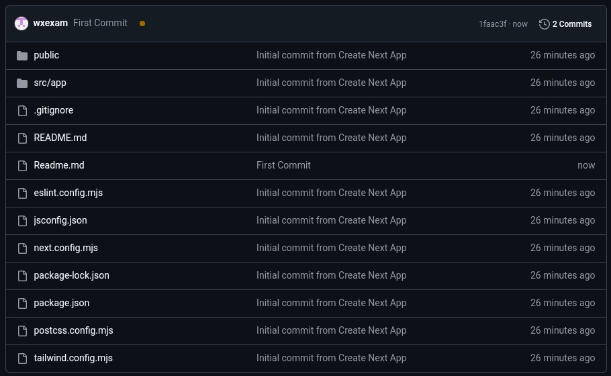
Task: Open commit hash 1faac3f
Action: (492, 24)
